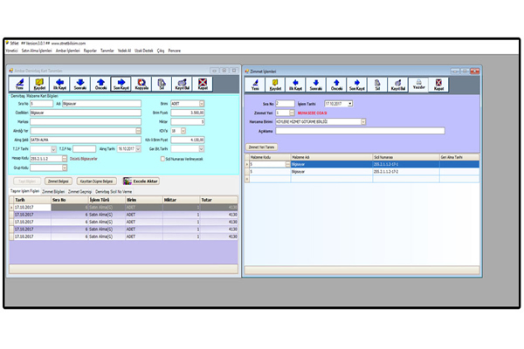The width and height of the screenshot is (524, 349).
Task: Open the KDV'si rate dropdown
Action: point(184,130)
